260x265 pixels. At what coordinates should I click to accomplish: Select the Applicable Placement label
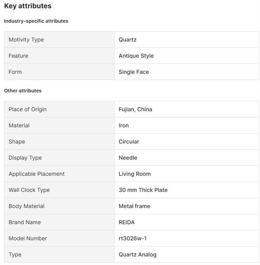(36, 174)
